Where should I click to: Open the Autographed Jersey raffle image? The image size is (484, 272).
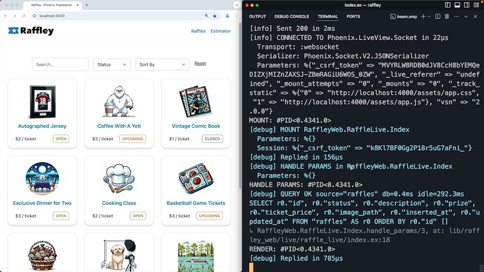click(42, 101)
